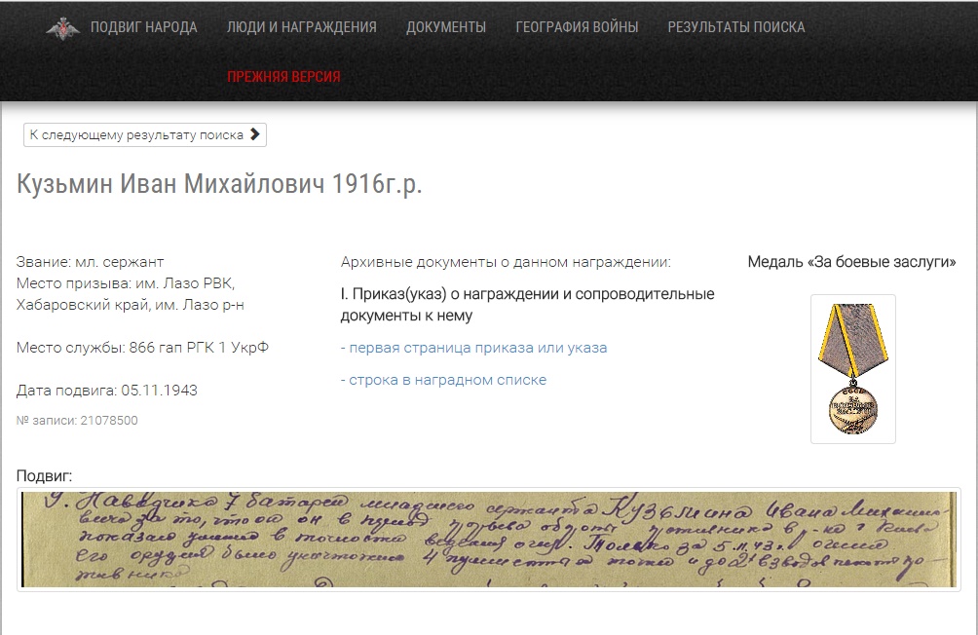978x635 pixels.
Task: Switch to ПРЕЖНЯЯ ВЕРСИЯ of the site
Action: tap(283, 77)
